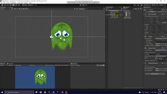Screen dimensions: 167x94
Task: Lock the Hierarchy panel
Action: 120,7
